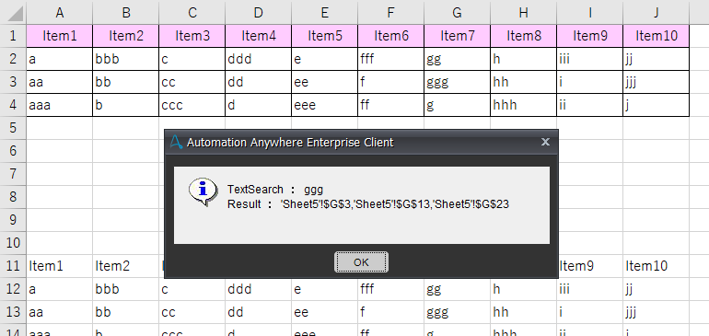Select column C header

[192, 13]
